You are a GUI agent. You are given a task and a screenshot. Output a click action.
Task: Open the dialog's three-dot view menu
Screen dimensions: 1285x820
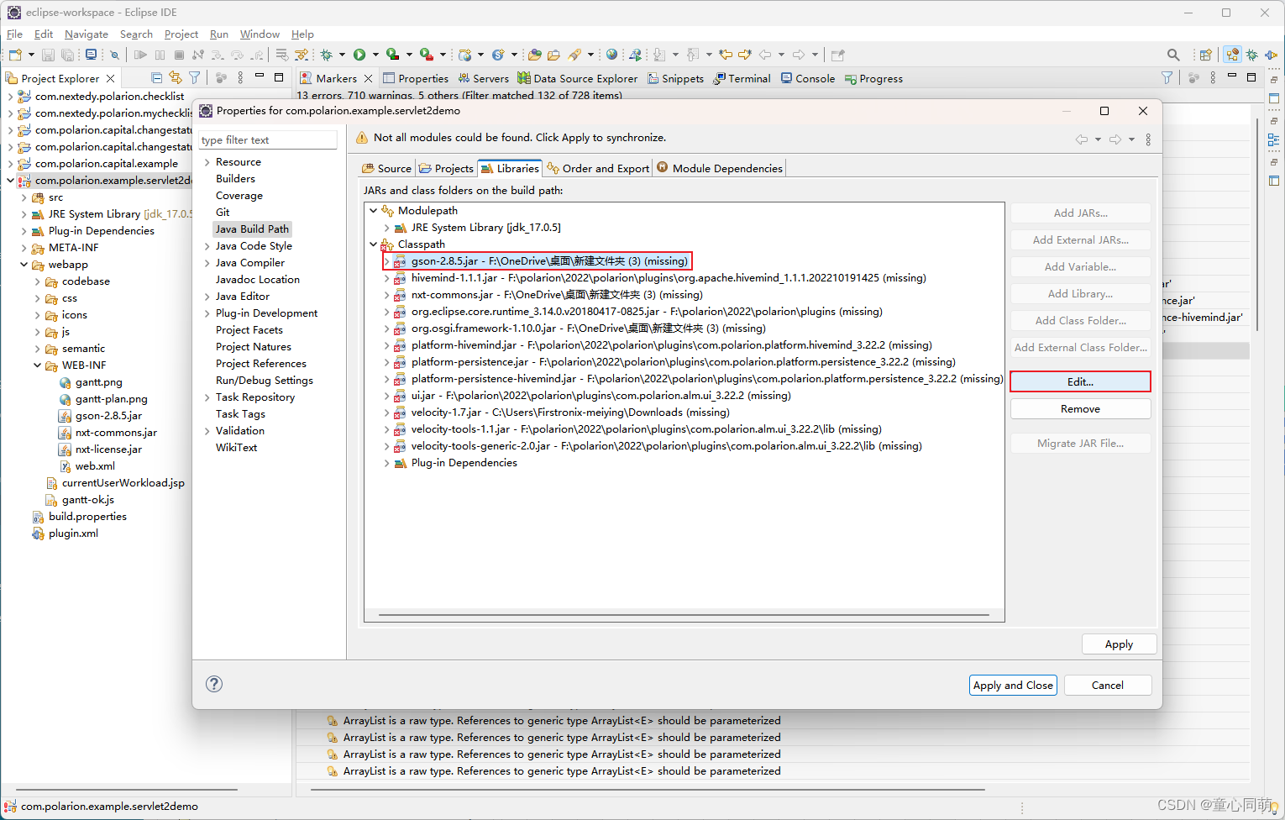click(x=1148, y=139)
